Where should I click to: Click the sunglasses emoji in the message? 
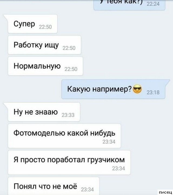coord(137,89)
